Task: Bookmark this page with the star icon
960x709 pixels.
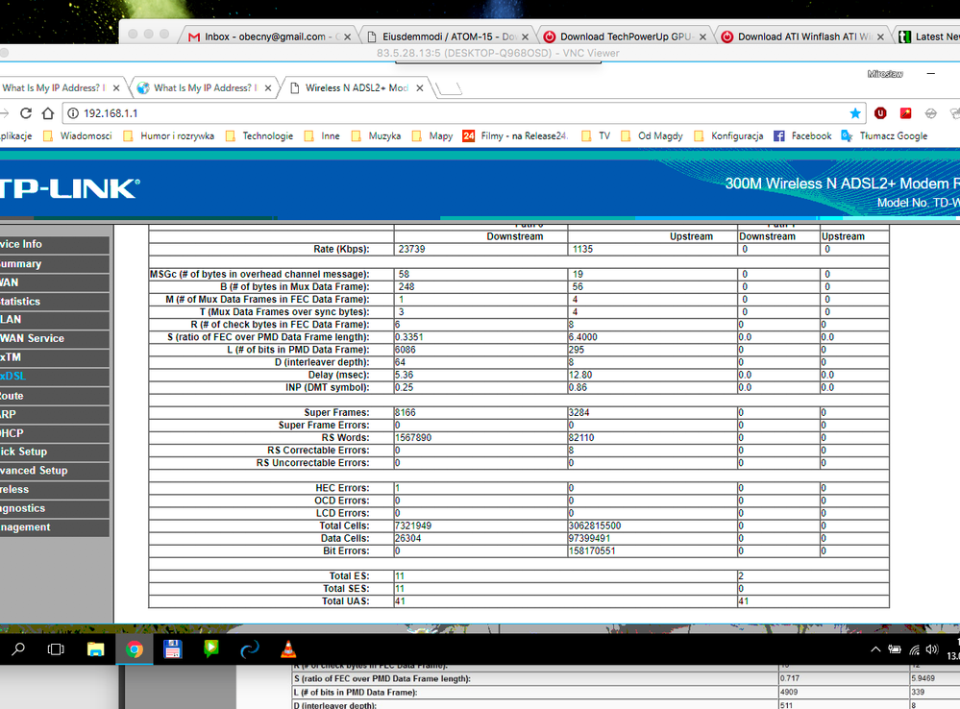Action: click(855, 112)
